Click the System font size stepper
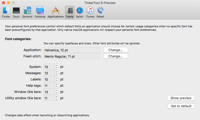Screen dimensions: 200x120 click(57, 67)
